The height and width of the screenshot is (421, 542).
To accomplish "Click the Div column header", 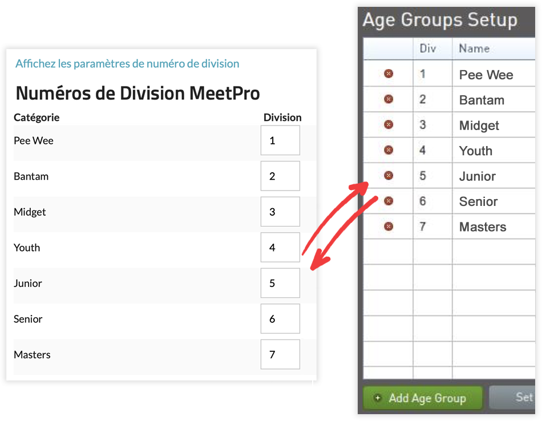I will coord(428,48).
